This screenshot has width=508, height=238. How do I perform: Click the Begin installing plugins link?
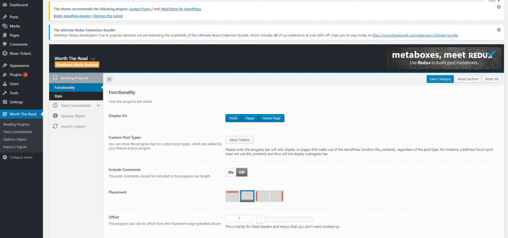[x=71, y=16]
